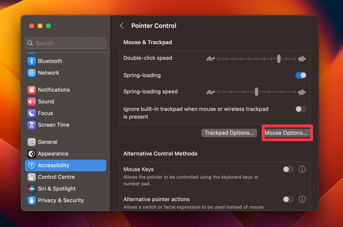Open Bluetooth settings from the sidebar

(x=50, y=61)
